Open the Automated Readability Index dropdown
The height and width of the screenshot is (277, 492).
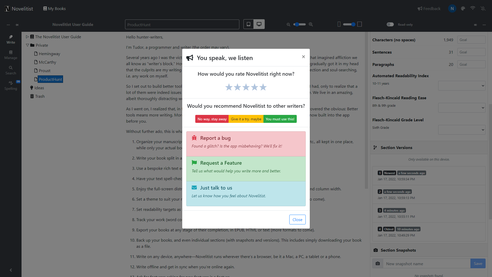[x=462, y=86]
